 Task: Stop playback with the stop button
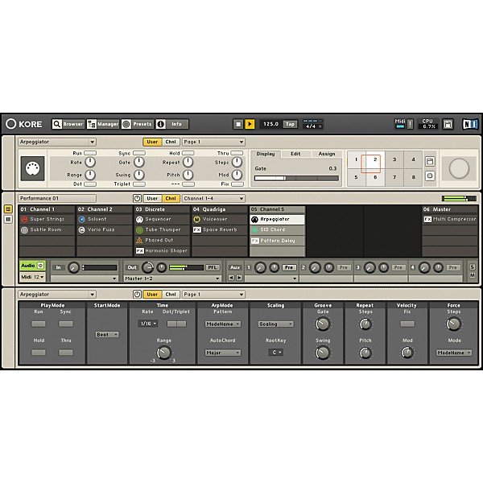click(238, 124)
